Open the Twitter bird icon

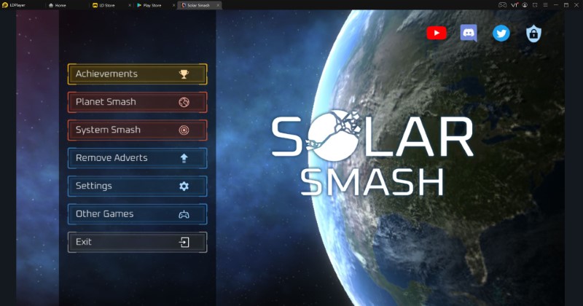(501, 34)
